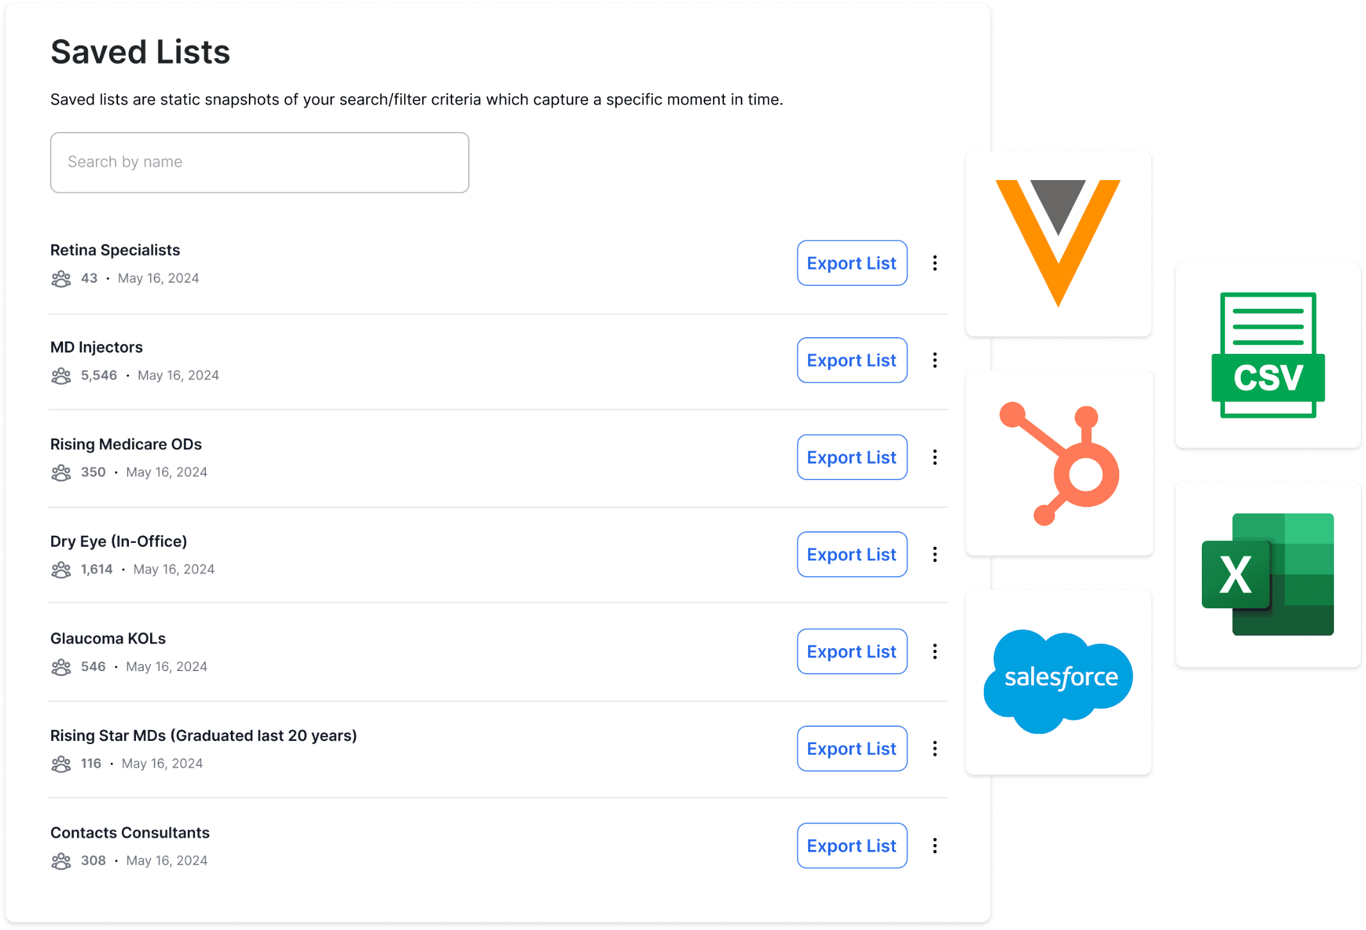Choose the Microsoft Excel icon
Image resolution: width=1366 pixels, height=930 pixels.
coord(1267,574)
